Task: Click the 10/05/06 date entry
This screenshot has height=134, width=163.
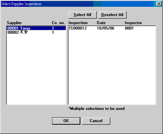Action: click(105, 28)
